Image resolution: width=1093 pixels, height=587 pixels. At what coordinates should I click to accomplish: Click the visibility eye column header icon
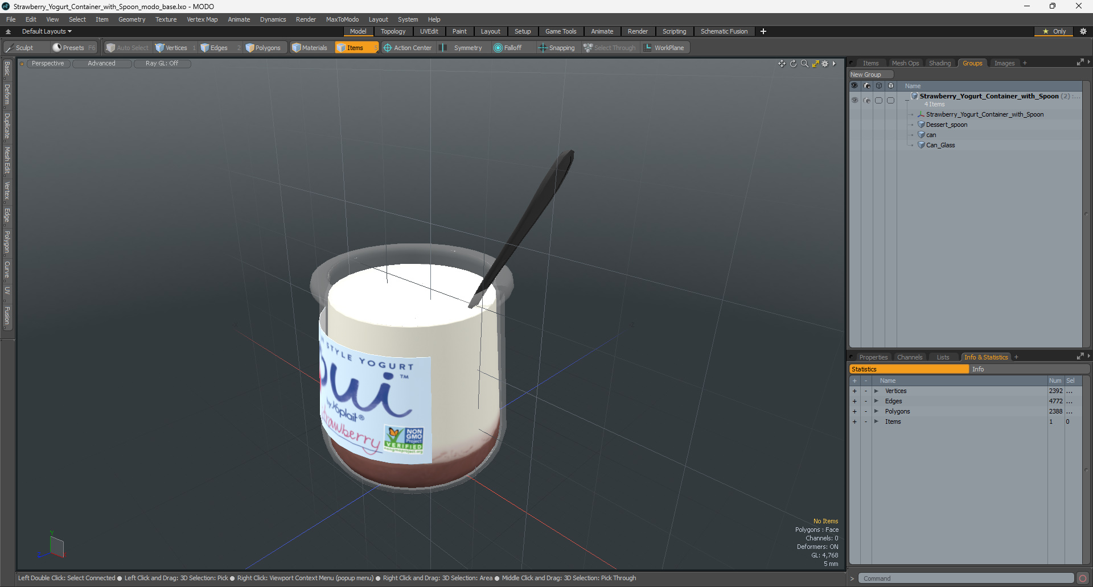[x=854, y=86]
